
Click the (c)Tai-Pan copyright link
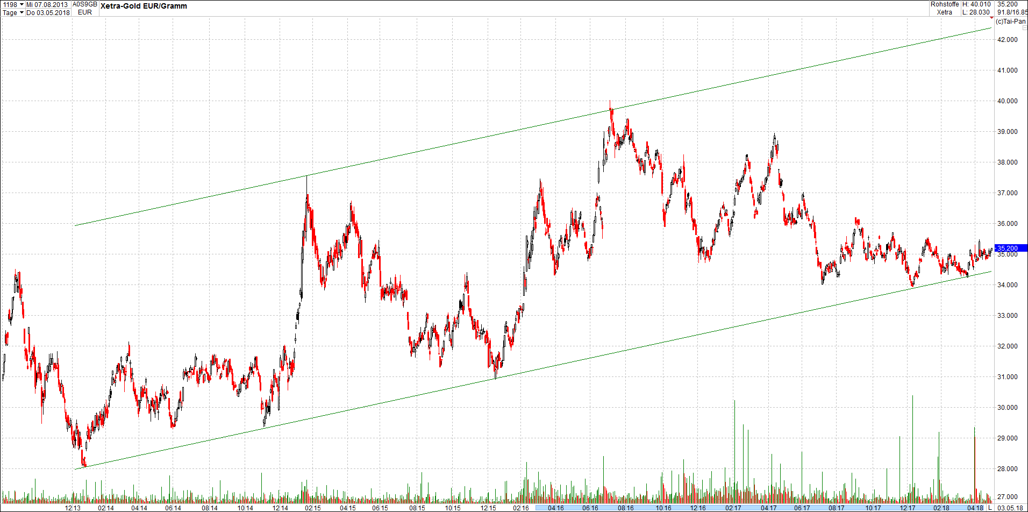tap(1012, 23)
